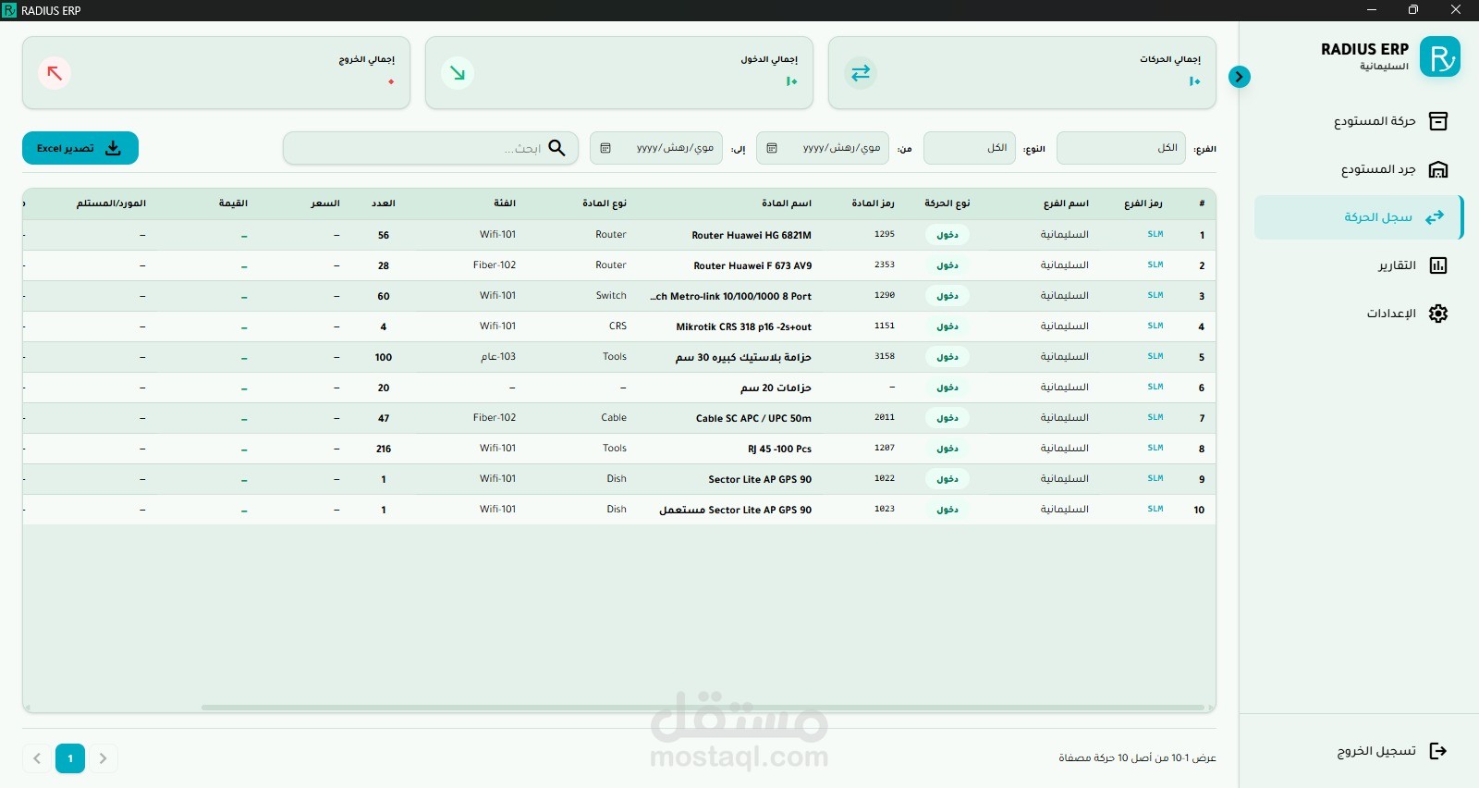This screenshot has width=1479, height=788.
Task: Click the RADIUS ERP title bar app icon
Action: pos(9,10)
